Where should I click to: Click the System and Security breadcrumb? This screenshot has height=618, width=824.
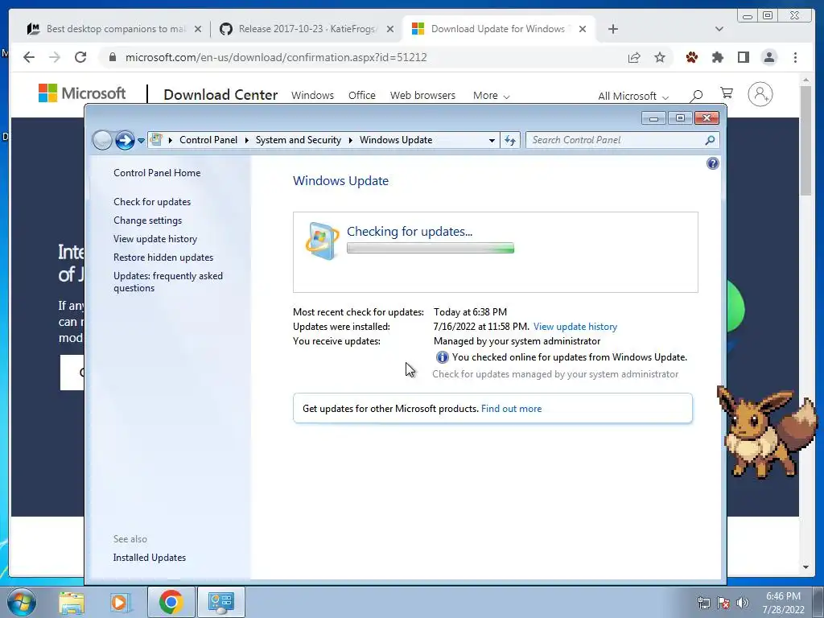[299, 140]
